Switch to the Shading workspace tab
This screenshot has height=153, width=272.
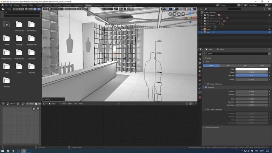pyautogui.click(x=88, y=6)
